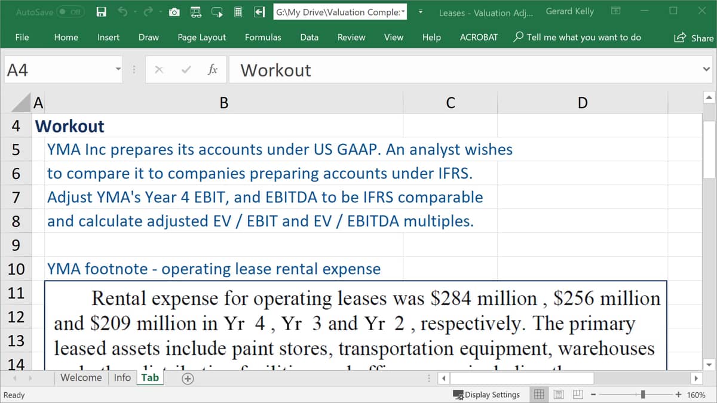Open the File menu
Image resolution: width=717 pixels, height=403 pixels.
pyautogui.click(x=22, y=37)
